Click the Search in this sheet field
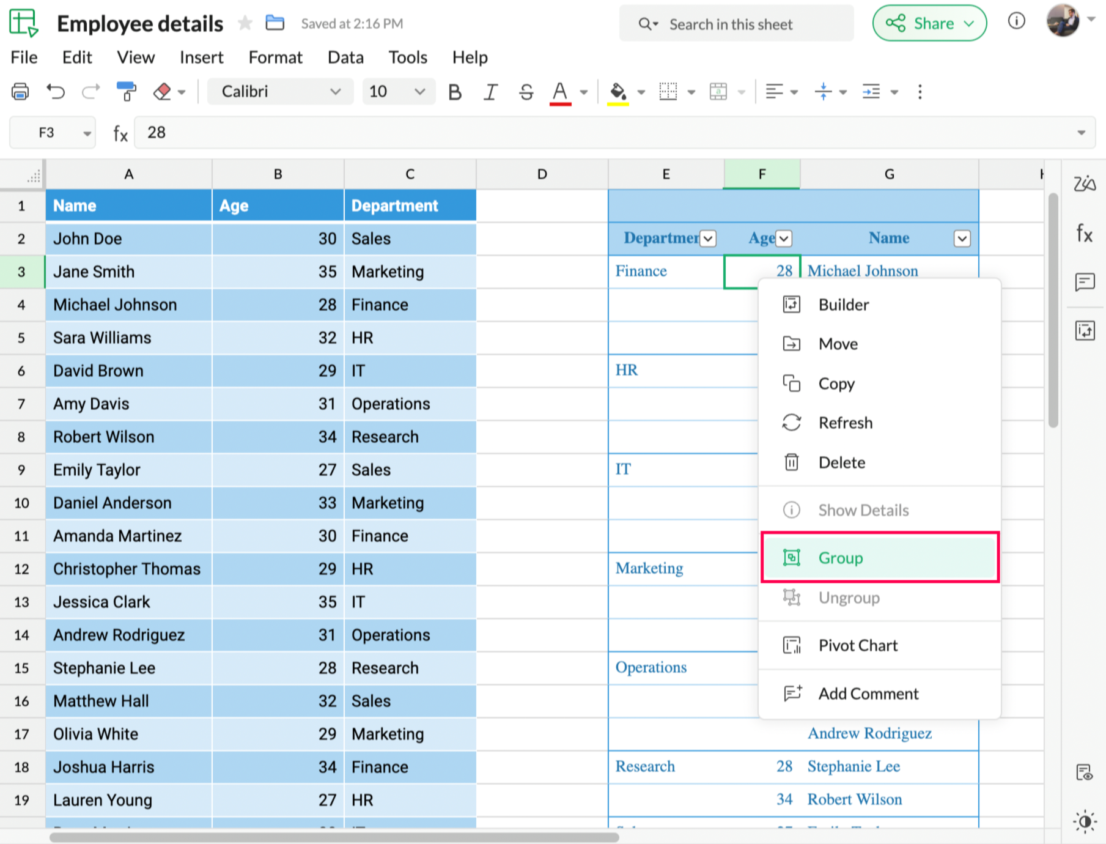 click(x=736, y=24)
